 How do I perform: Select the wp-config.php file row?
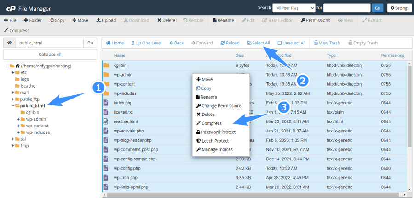(x=254, y=168)
